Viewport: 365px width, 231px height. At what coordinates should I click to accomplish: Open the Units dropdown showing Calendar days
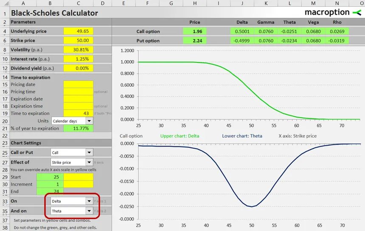coord(89,121)
